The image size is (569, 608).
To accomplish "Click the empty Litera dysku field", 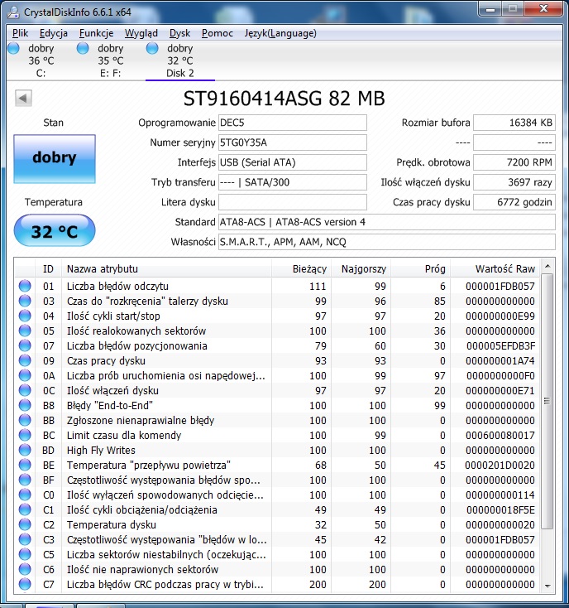I will tap(293, 202).
